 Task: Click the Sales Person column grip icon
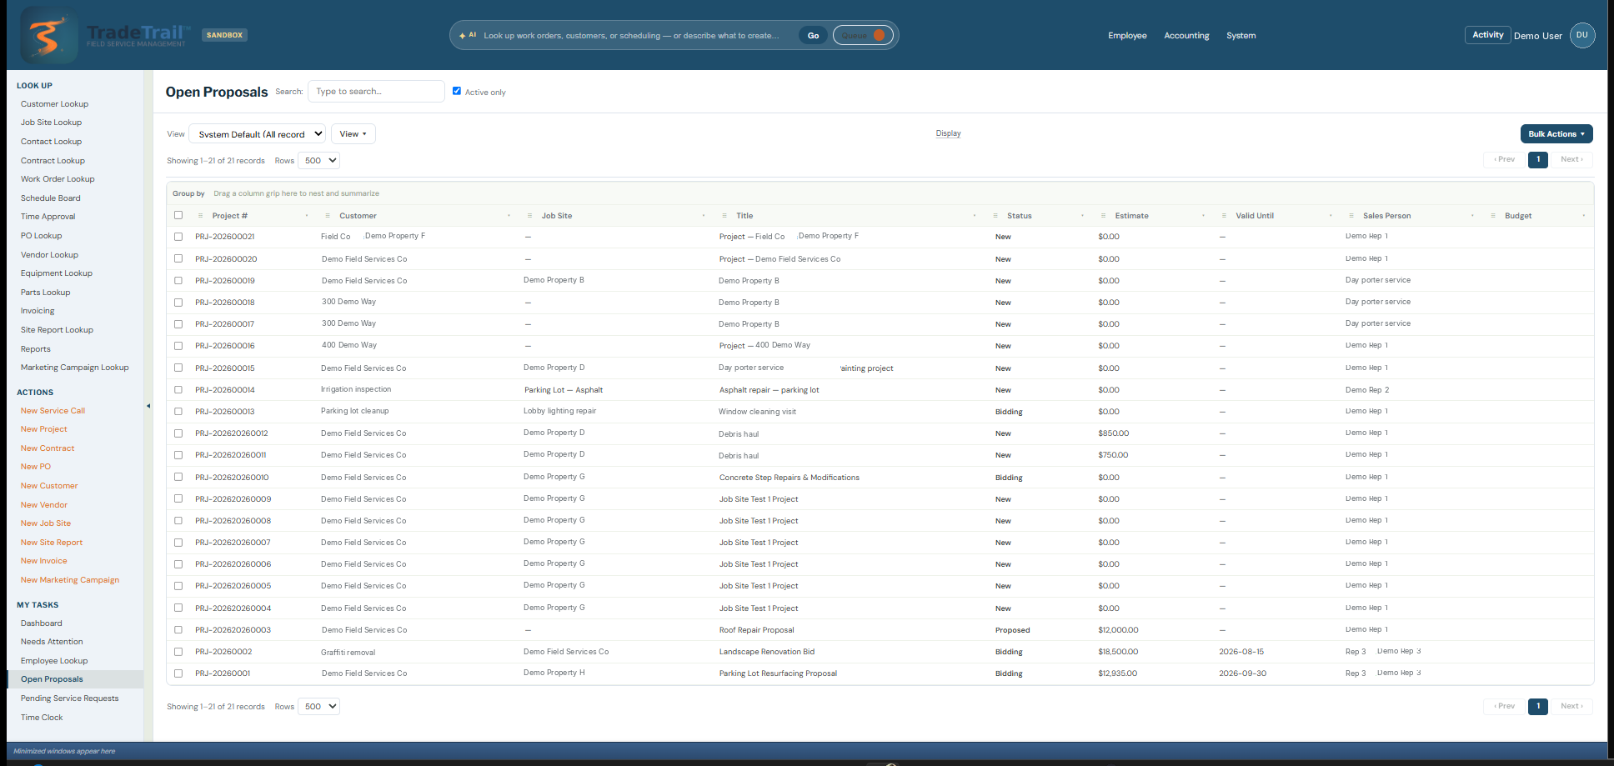[1351, 216]
